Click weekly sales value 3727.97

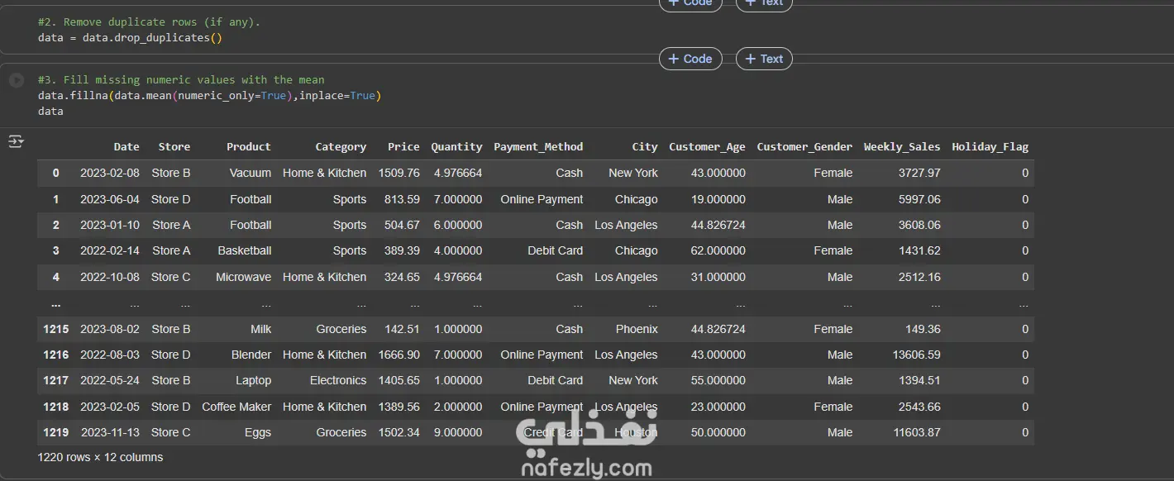(x=919, y=174)
